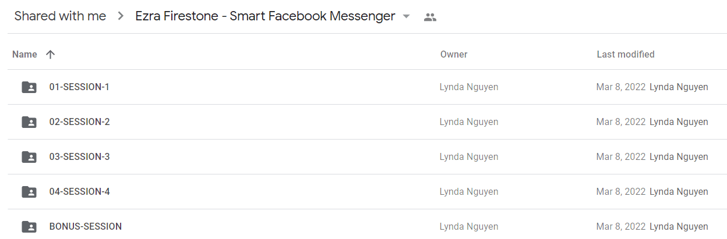
Task: Select the BONUS-SESSION folder name
Action: coord(86,227)
